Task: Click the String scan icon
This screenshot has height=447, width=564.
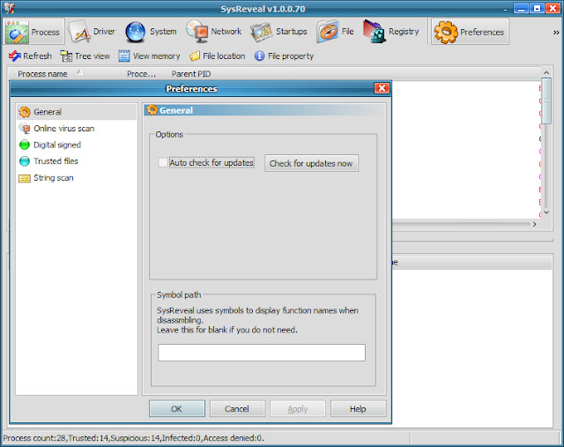Action: pos(25,178)
